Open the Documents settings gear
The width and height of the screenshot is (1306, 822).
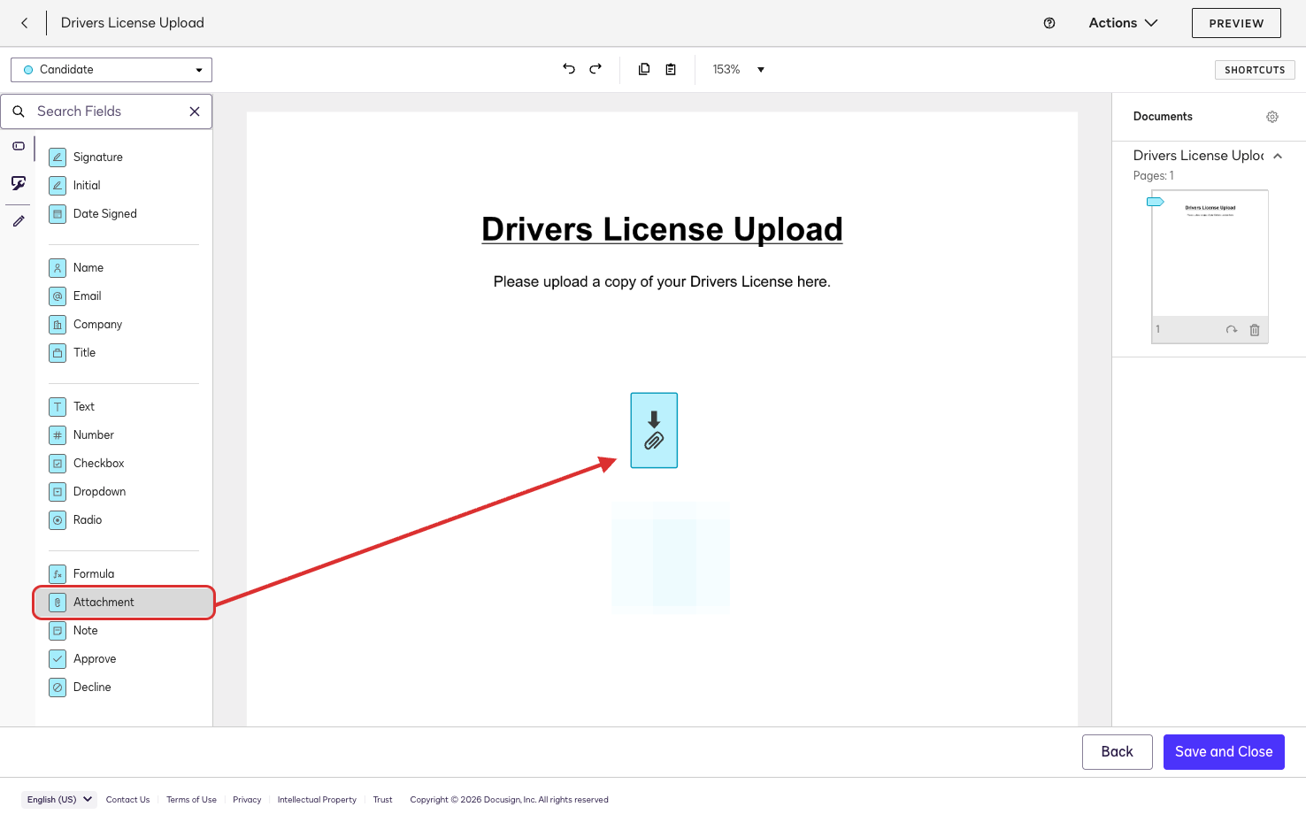click(1272, 117)
